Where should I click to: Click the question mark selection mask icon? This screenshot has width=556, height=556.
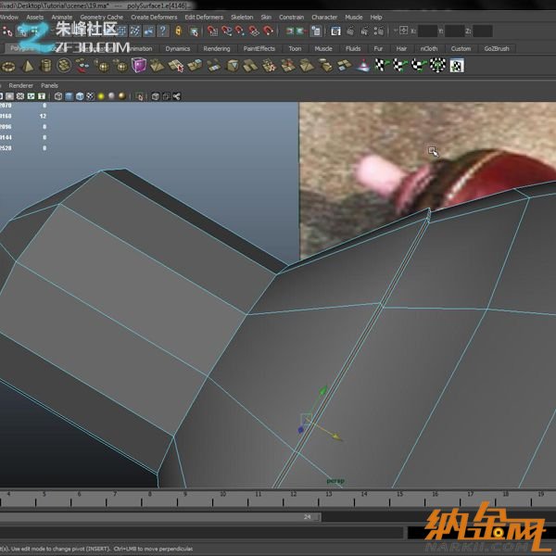(x=163, y=32)
